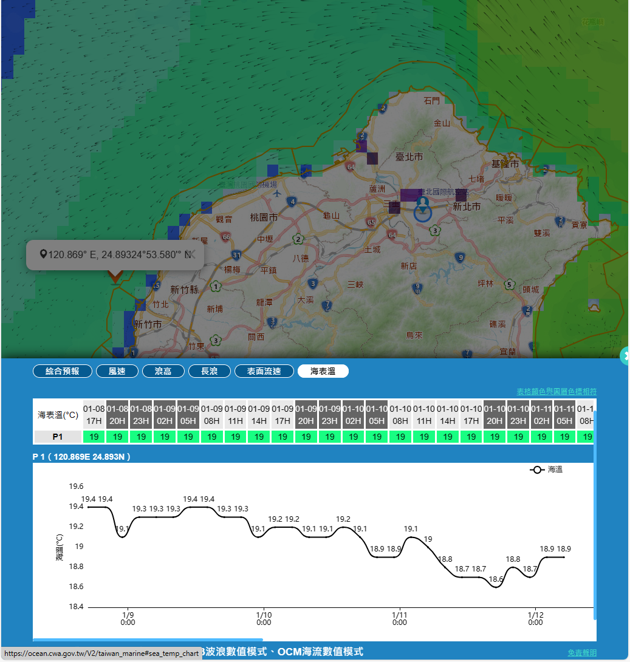Click the airport icon near Taoyuan
630x662 pixels.
(x=278, y=193)
